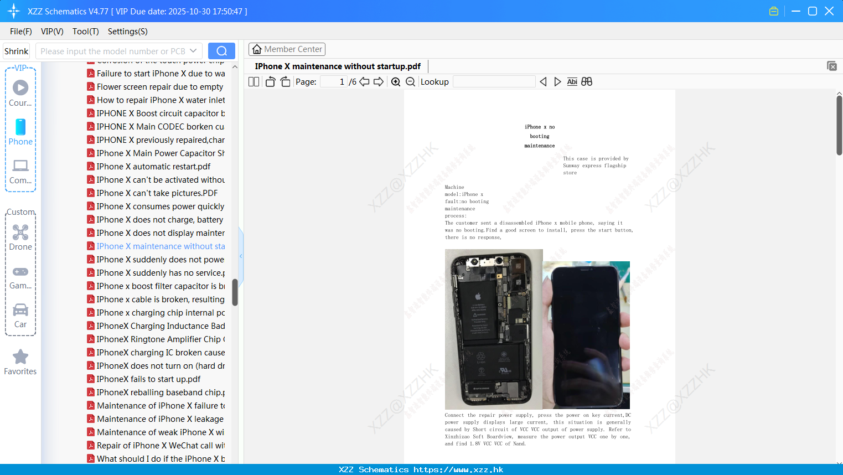Viewport: 843px width, 475px height.
Task: Open the Car category
Action: tap(20, 316)
